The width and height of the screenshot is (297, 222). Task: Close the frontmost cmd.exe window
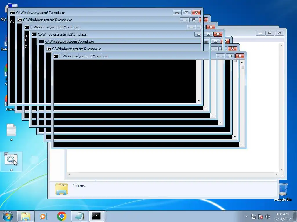tap(240, 56)
